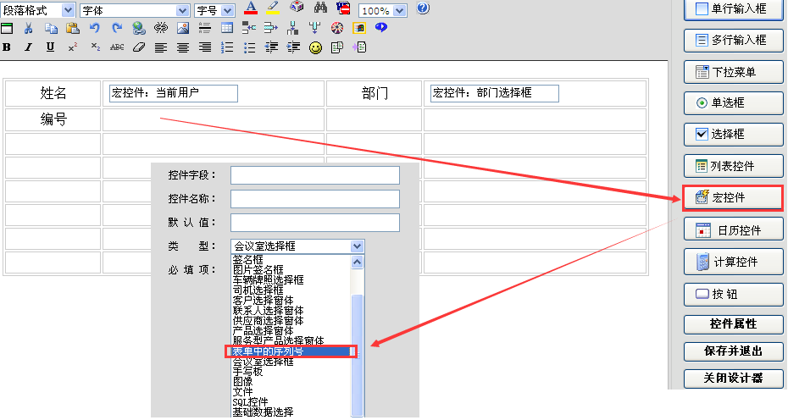This screenshot has height=420, width=788.
Task: Expand the 类型 type combo box
Action: (297, 246)
